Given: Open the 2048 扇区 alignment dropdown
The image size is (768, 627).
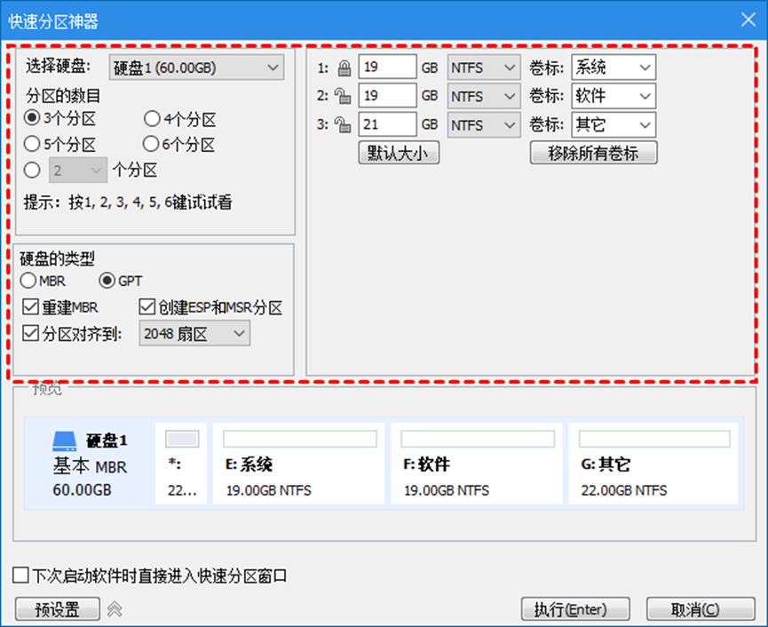Looking at the screenshot, I should pyautogui.click(x=194, y=334).
